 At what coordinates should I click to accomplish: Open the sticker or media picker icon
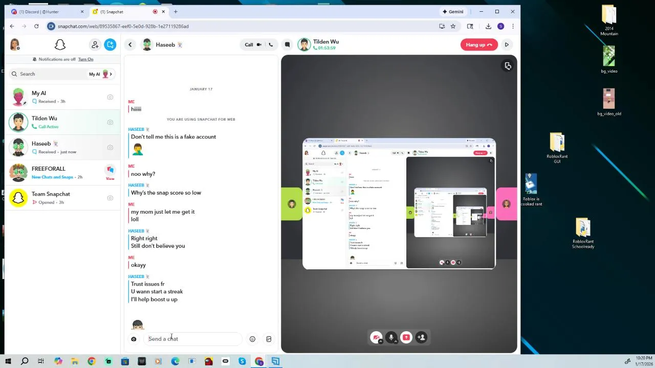[269, 339]
